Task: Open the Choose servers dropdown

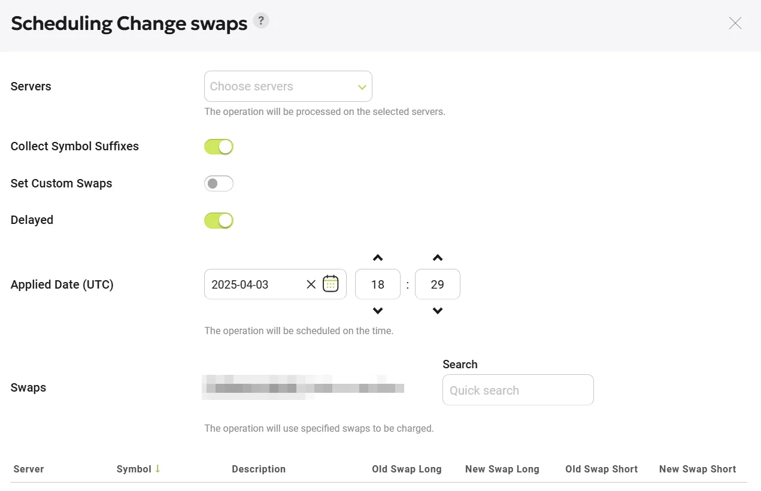Action: point(288,86)
